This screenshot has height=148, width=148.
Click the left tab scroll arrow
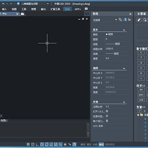point(86,14)
